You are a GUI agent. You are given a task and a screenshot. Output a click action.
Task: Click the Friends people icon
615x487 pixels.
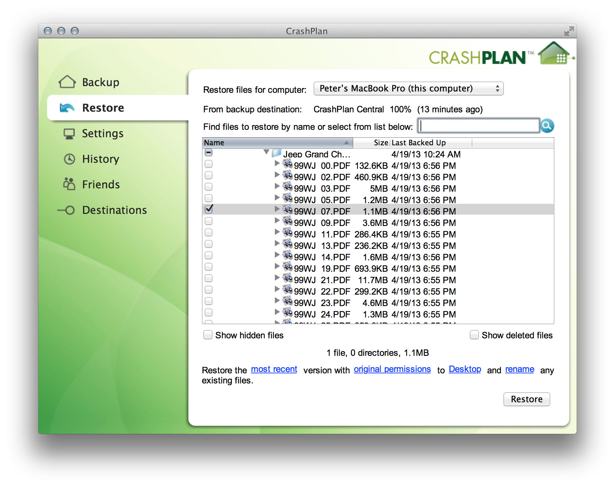tap(69, 184)
